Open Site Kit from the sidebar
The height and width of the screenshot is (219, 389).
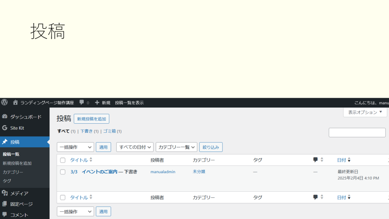[x=17, y=128]
